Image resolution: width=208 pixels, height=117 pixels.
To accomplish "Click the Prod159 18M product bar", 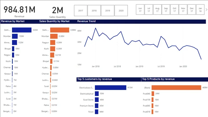I will point(152,100).
